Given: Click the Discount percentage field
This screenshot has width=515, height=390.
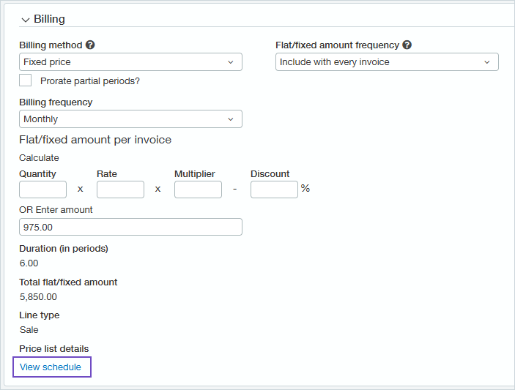Looking at the screenshot, I should [x=274, y=190].
